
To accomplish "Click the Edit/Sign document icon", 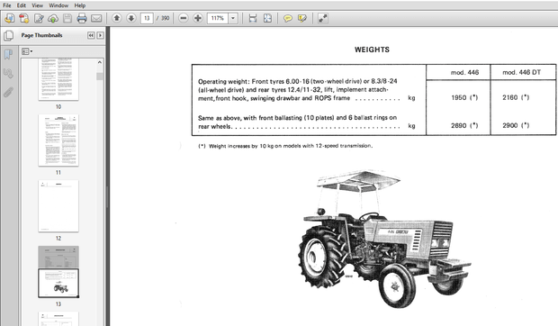I will tap(39, 18).
